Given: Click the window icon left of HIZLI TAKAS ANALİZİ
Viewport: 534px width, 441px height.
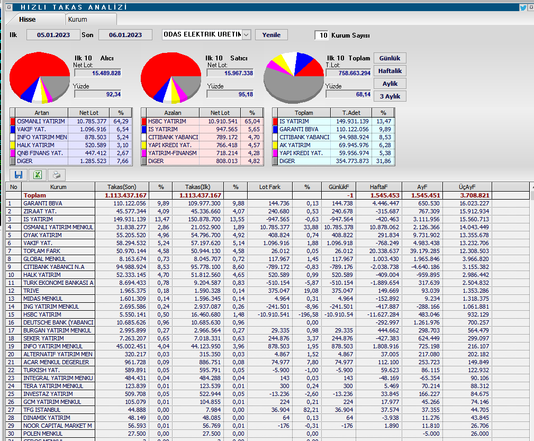Looking at the screenshot, I should click(9, 7).
